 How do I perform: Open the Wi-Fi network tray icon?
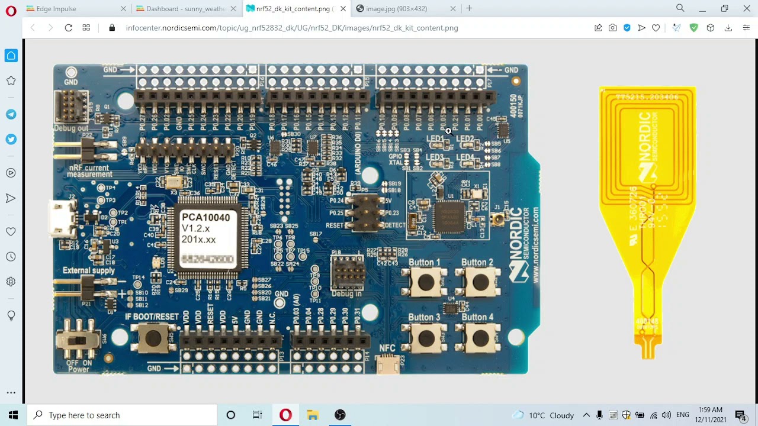(653, 415)
